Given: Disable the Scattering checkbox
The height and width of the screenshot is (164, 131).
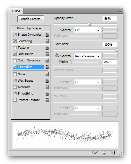Looking at the screenshot, I should point(15,41).
